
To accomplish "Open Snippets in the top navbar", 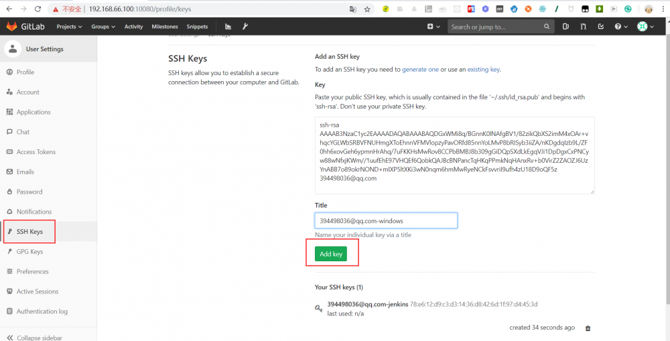I will (x=197, y=27).
